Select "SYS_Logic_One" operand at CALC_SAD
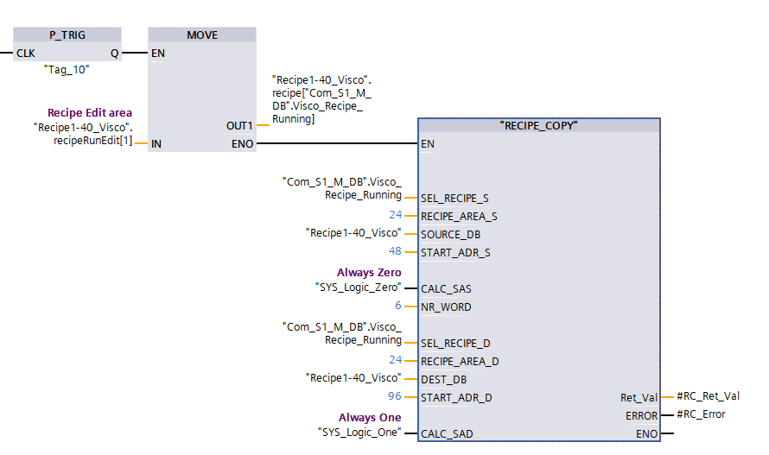Image resolution: width=769 pixels, height=455 pixels. 359,432
